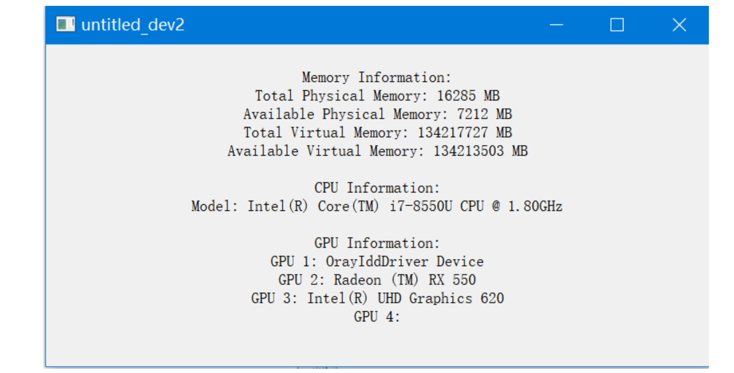Image resolution: width=734 pixels, height=373 pixels.
Task: Click the 1.80GHz CPU speed text
Action: point(535,206)
